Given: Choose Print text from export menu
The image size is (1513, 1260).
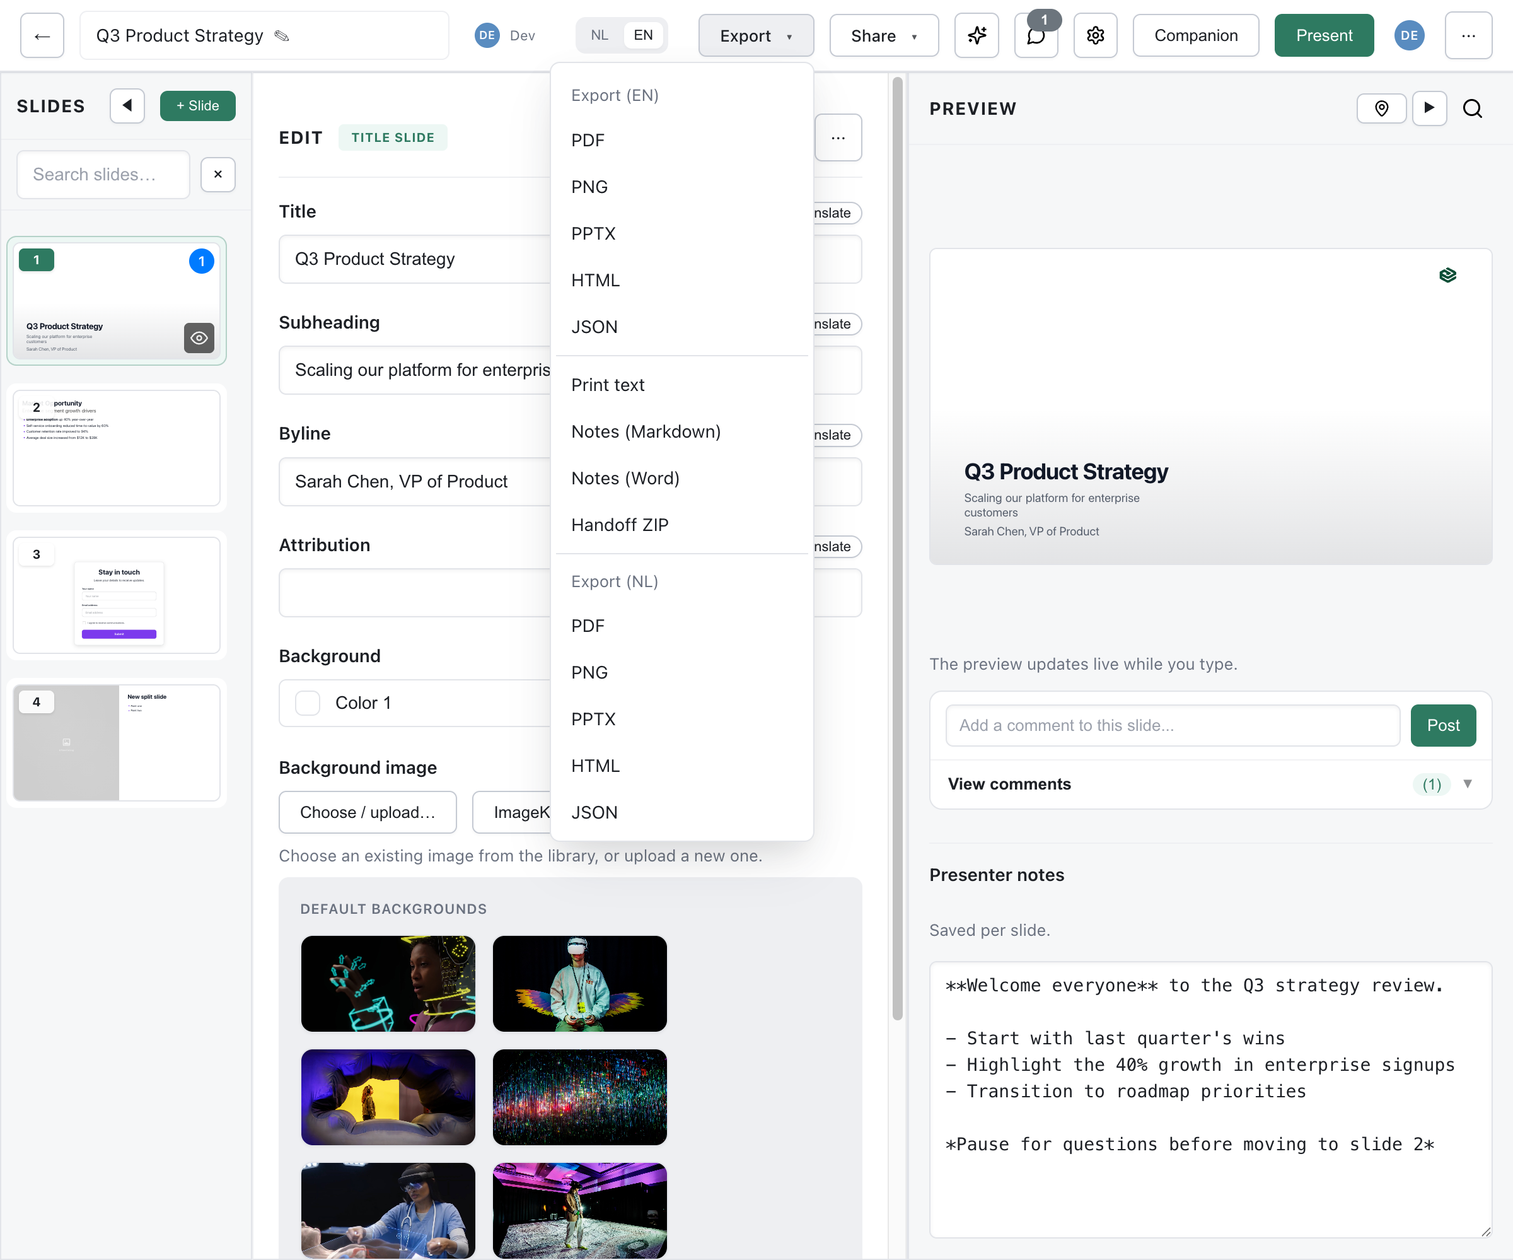Looking at the screenshot, I should pyautogui.click(x=681, y=385).
